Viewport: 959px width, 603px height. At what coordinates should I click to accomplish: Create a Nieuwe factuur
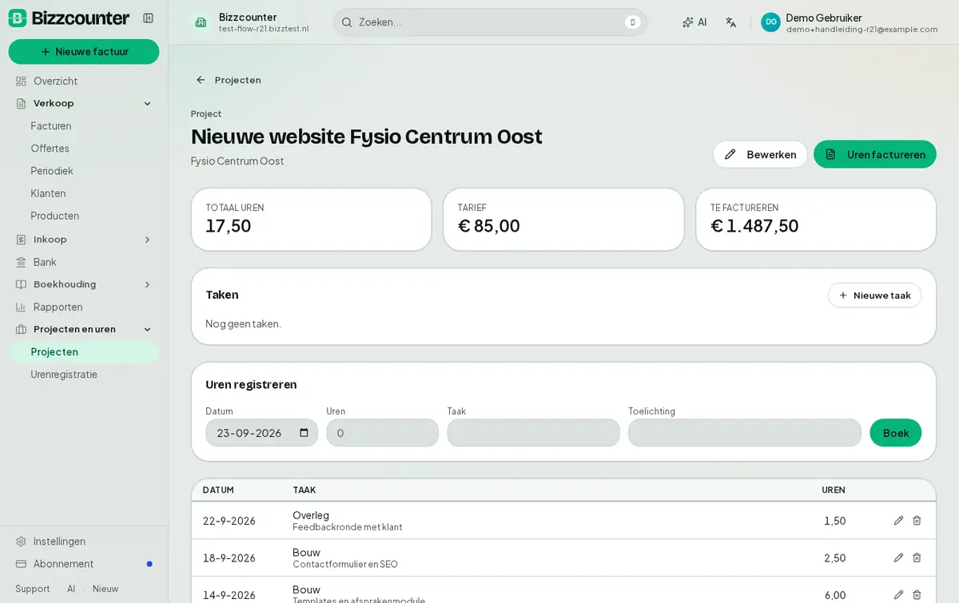point(84,52)
